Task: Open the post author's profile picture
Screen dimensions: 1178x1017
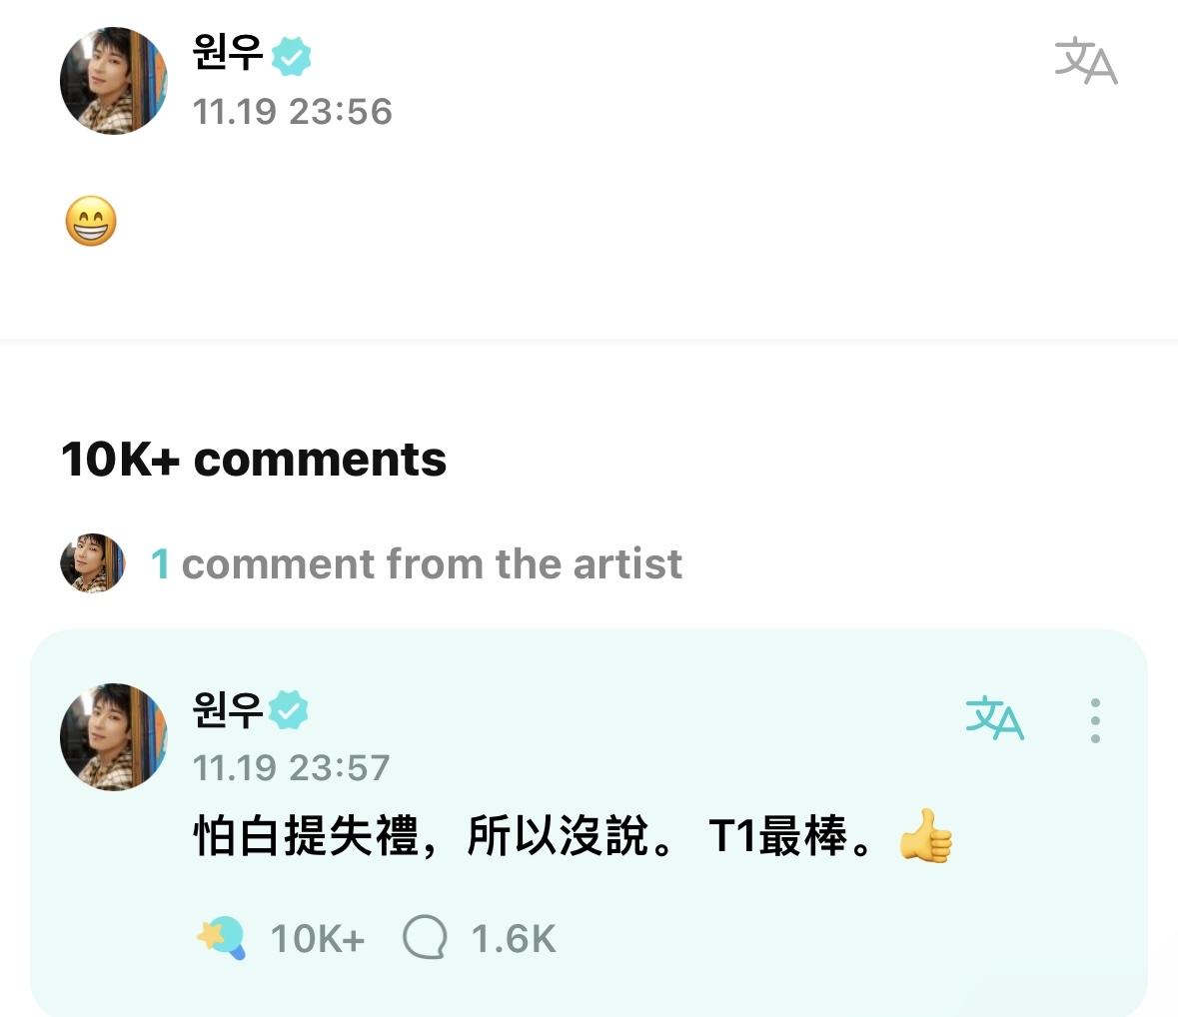Action: click(x=114, y=81)
